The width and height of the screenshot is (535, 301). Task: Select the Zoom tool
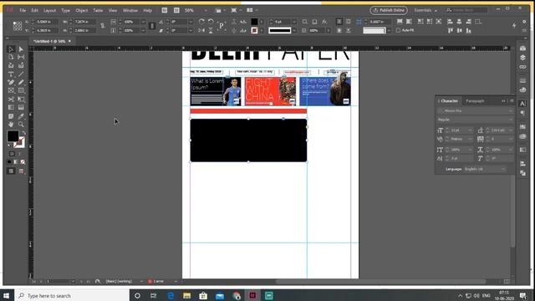point(21,125)
